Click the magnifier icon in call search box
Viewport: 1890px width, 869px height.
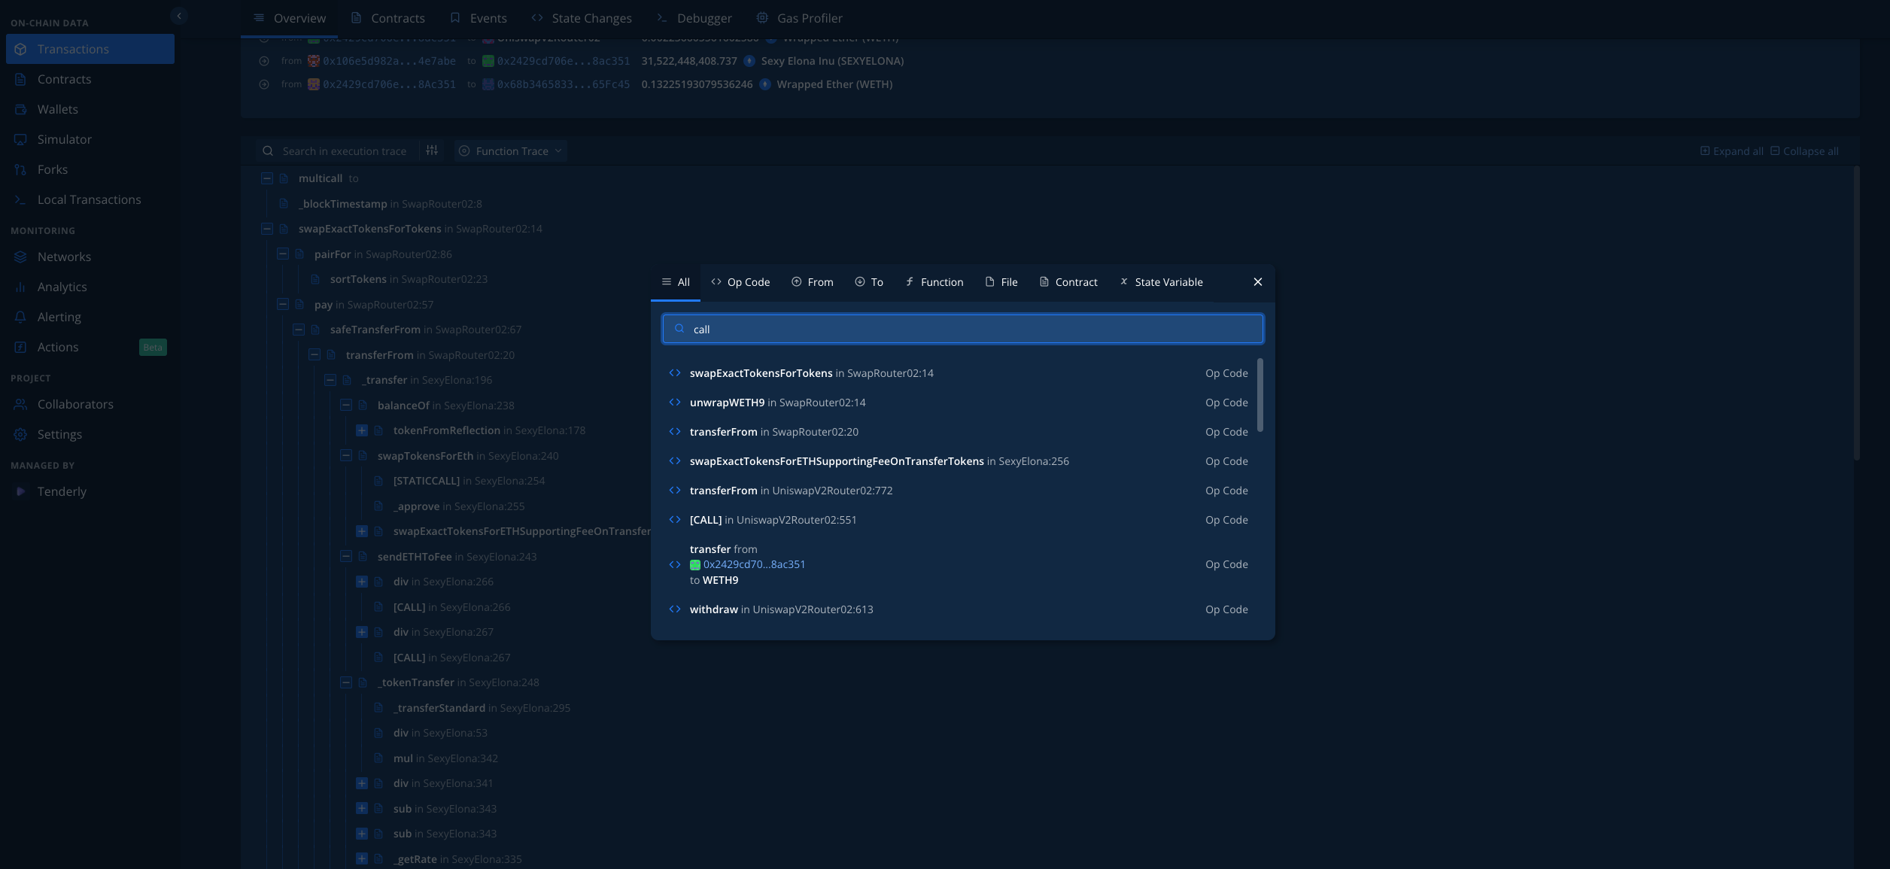679,329
